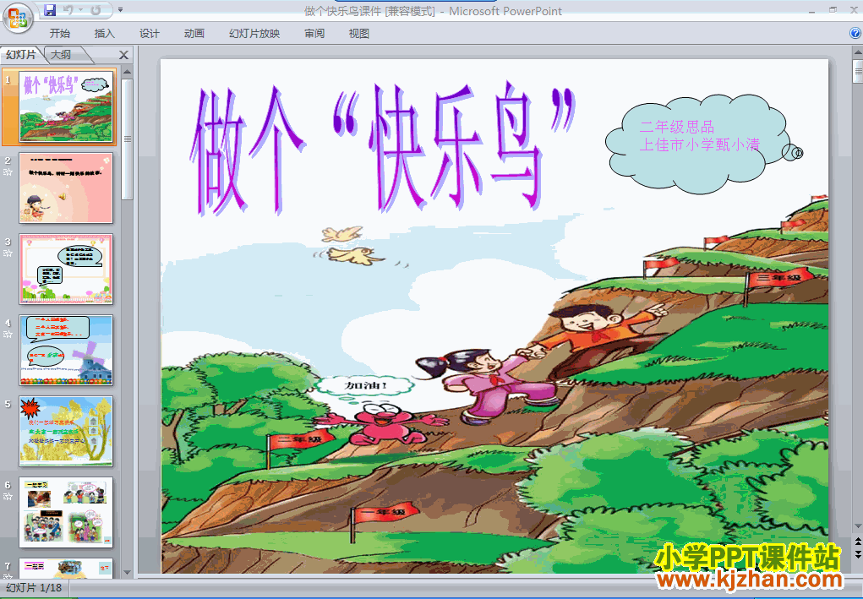Image resolution: width=863 pixels, height=599 pixels.
Task: Click the thumbnail pane scrollbar handle
Action: 127,139
